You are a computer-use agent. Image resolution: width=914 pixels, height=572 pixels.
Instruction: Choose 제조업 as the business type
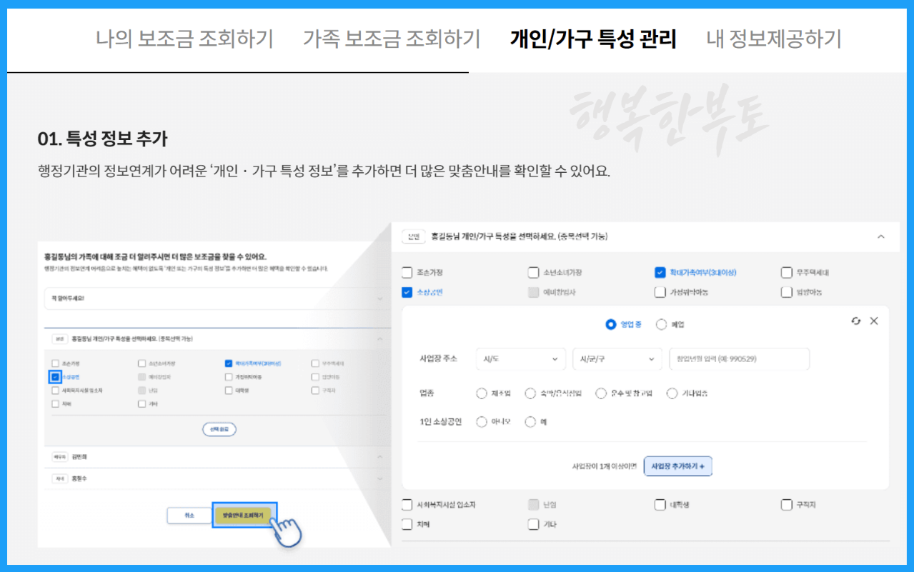482,393
